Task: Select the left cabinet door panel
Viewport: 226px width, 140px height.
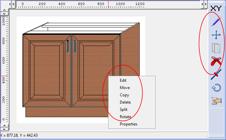Action: pos(47,70)
